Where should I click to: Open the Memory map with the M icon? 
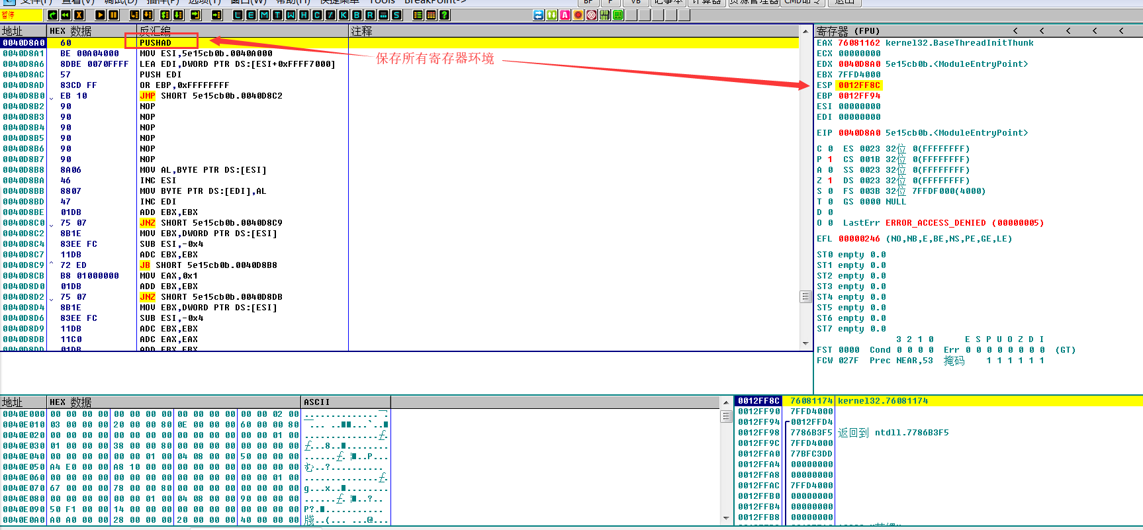point(265,15)
